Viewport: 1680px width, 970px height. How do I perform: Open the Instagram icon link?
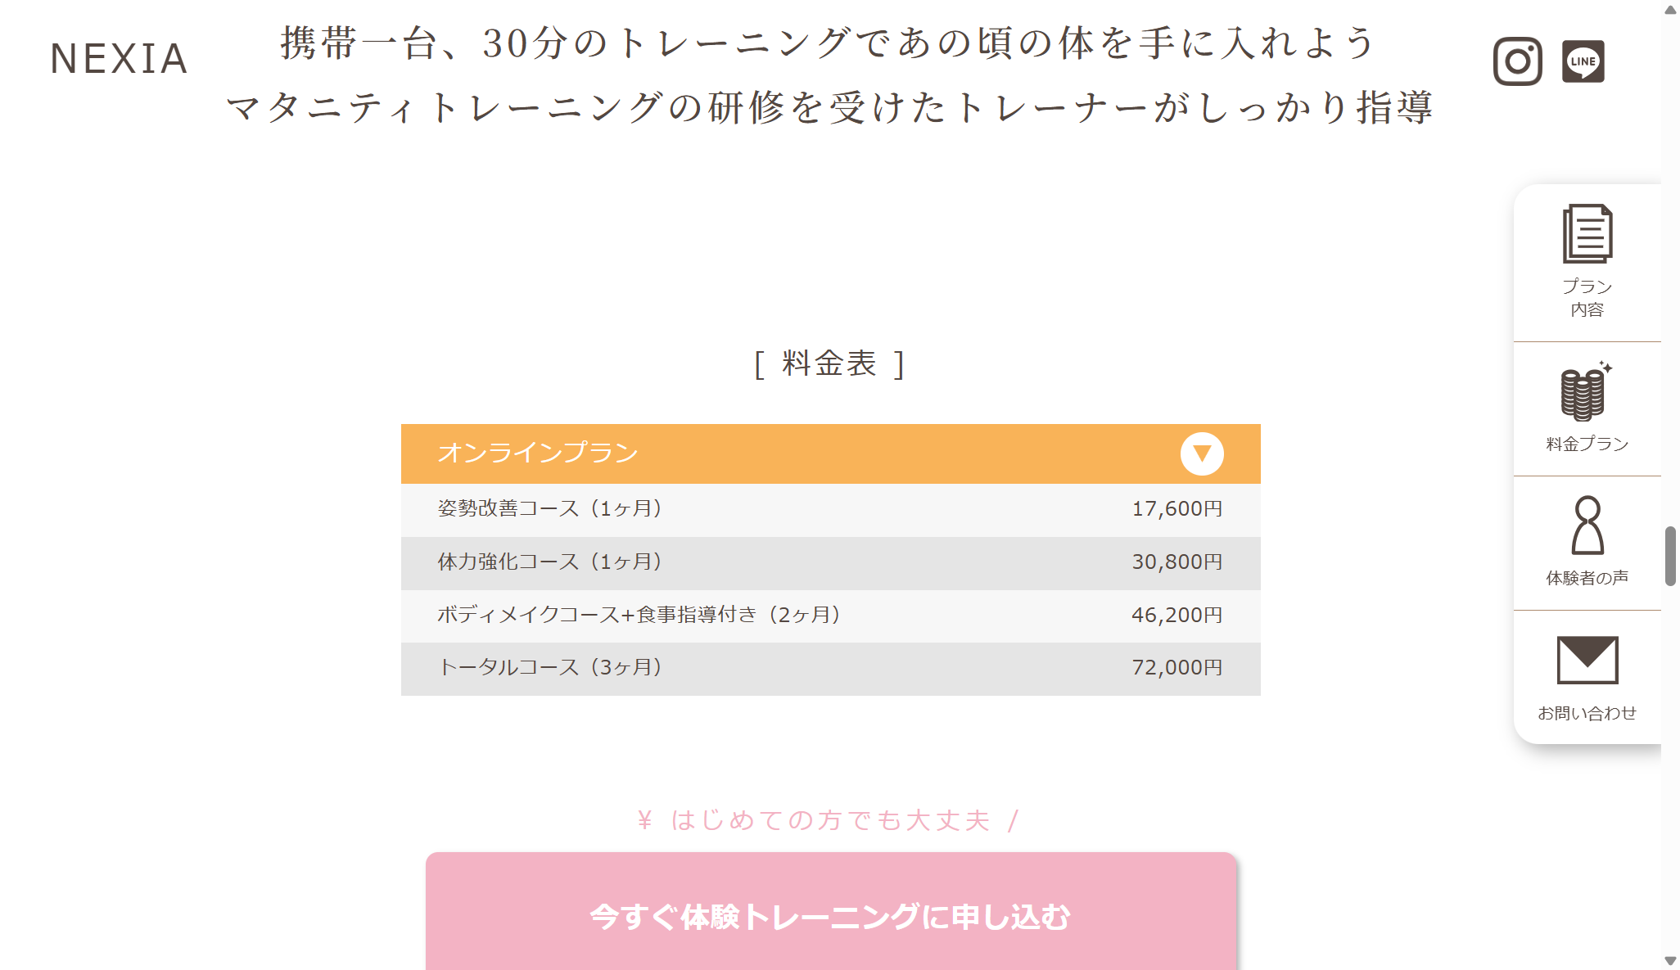[x=1517, y=61]
